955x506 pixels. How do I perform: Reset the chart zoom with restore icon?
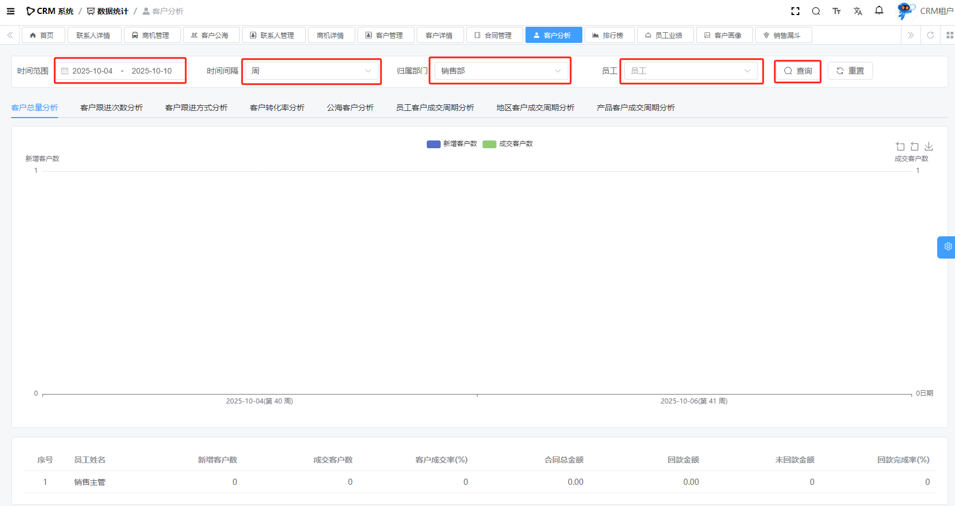click(914, 147)
